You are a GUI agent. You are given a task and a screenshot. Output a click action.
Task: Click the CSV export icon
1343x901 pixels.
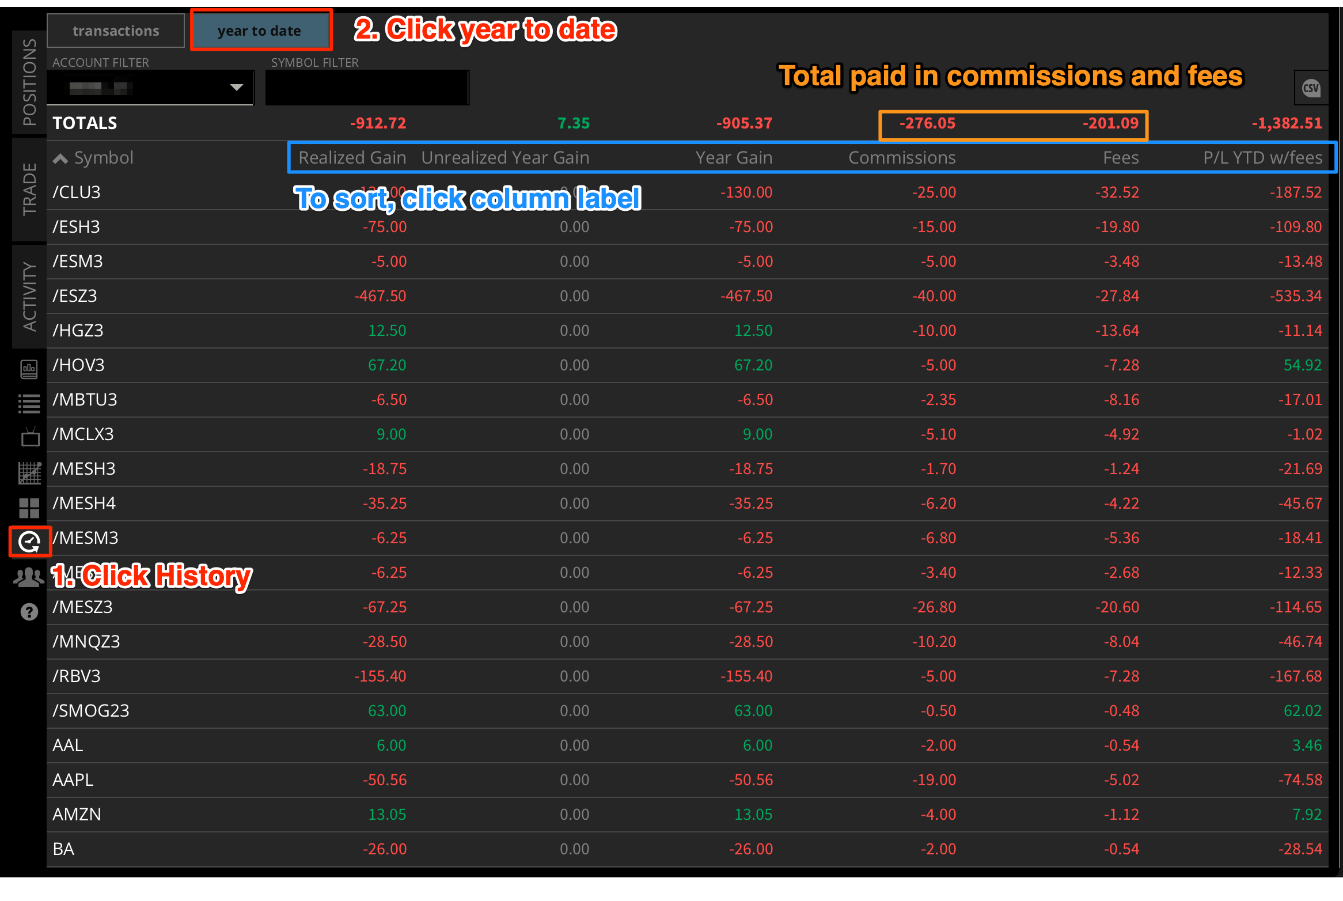pyautogui.click(x=1311, y=88)
